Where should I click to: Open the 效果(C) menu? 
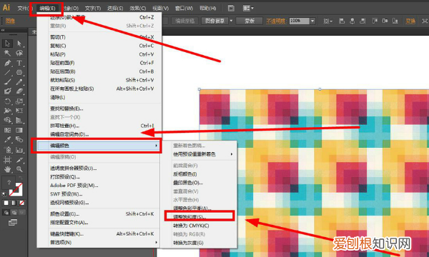click(137, 8)
